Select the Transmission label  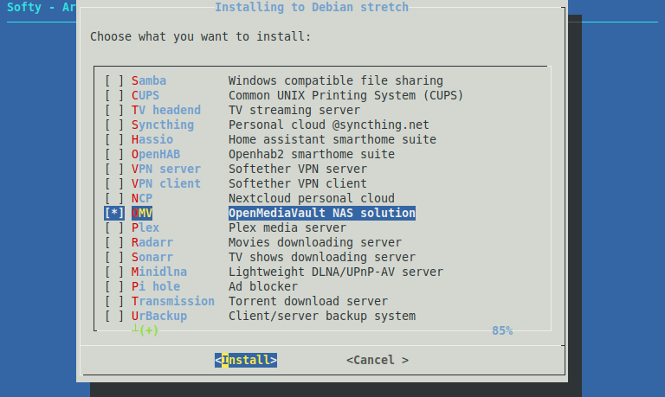tap(173, 301)
